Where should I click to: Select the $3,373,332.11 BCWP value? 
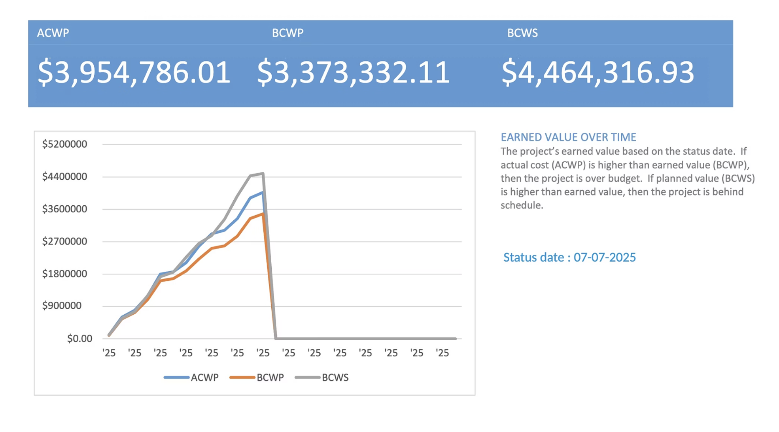point(353,72)
